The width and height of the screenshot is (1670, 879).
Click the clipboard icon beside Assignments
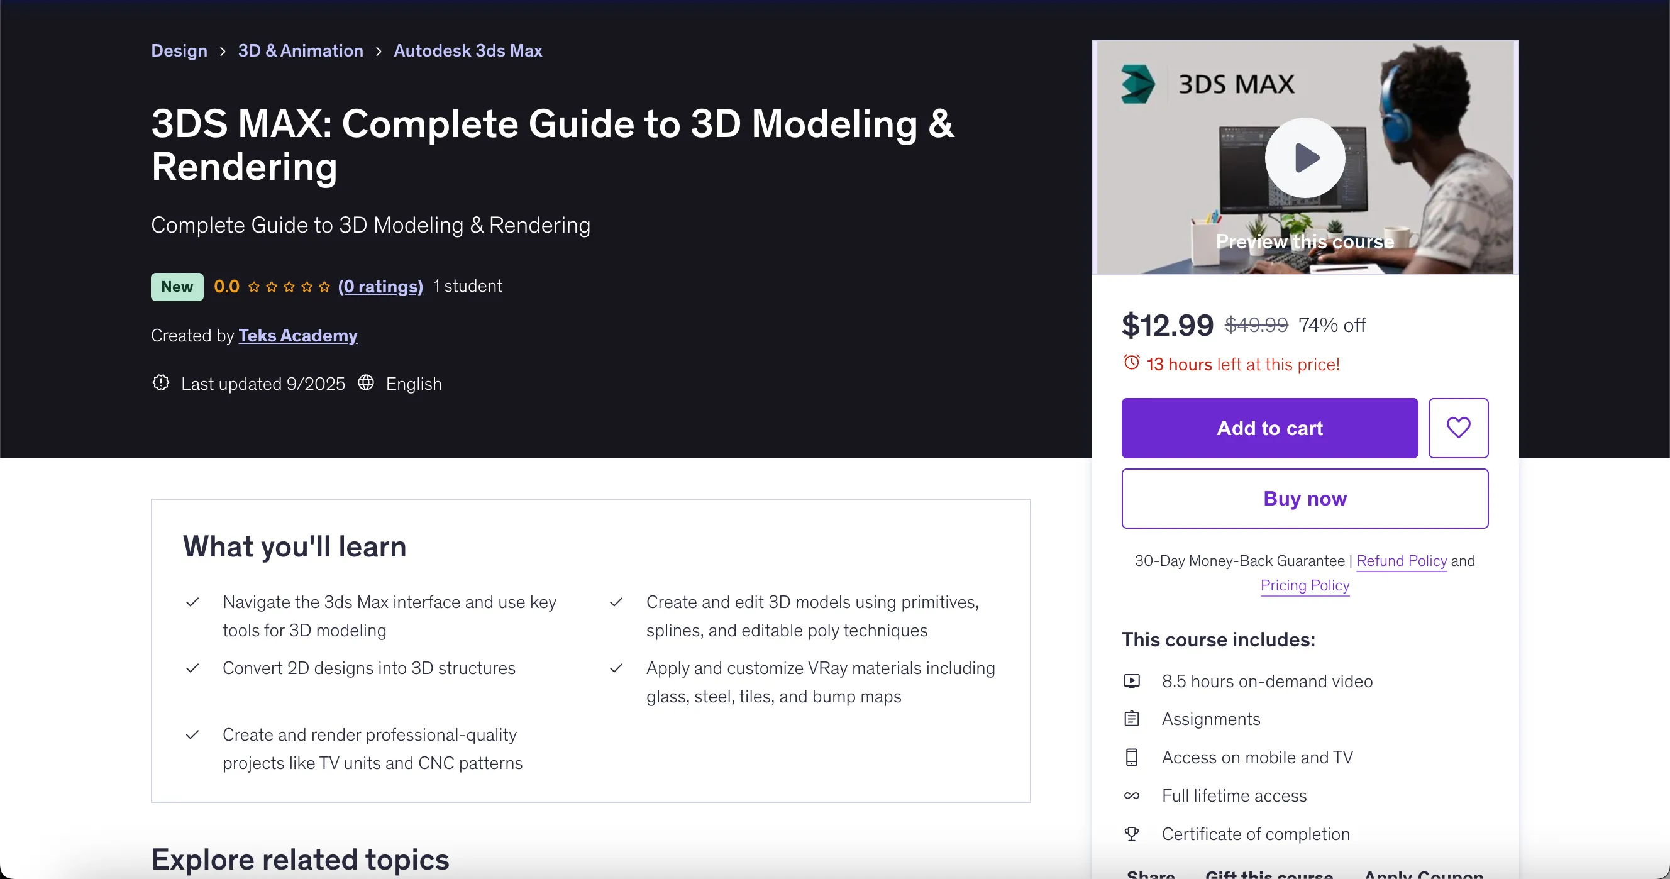pos(1131,719)
